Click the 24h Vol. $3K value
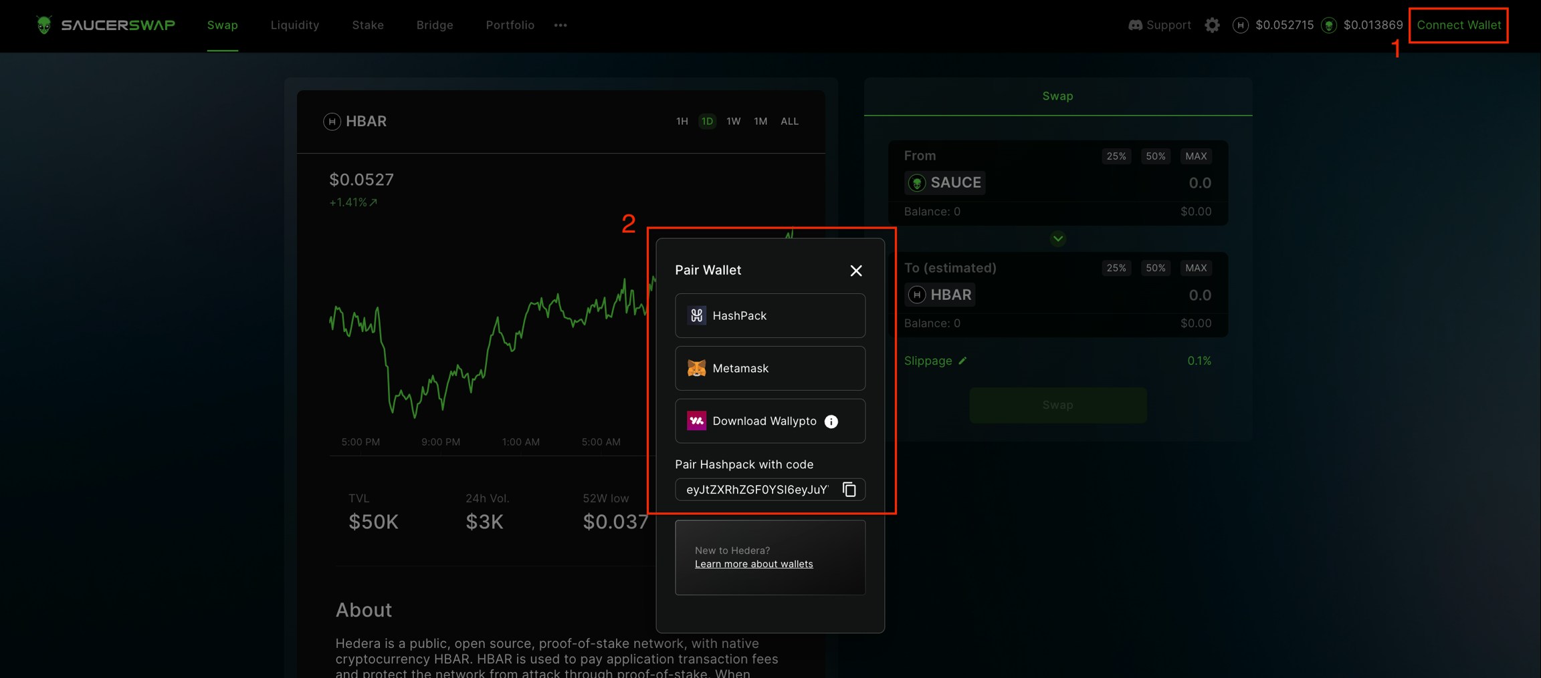 (x=484, y=522)
